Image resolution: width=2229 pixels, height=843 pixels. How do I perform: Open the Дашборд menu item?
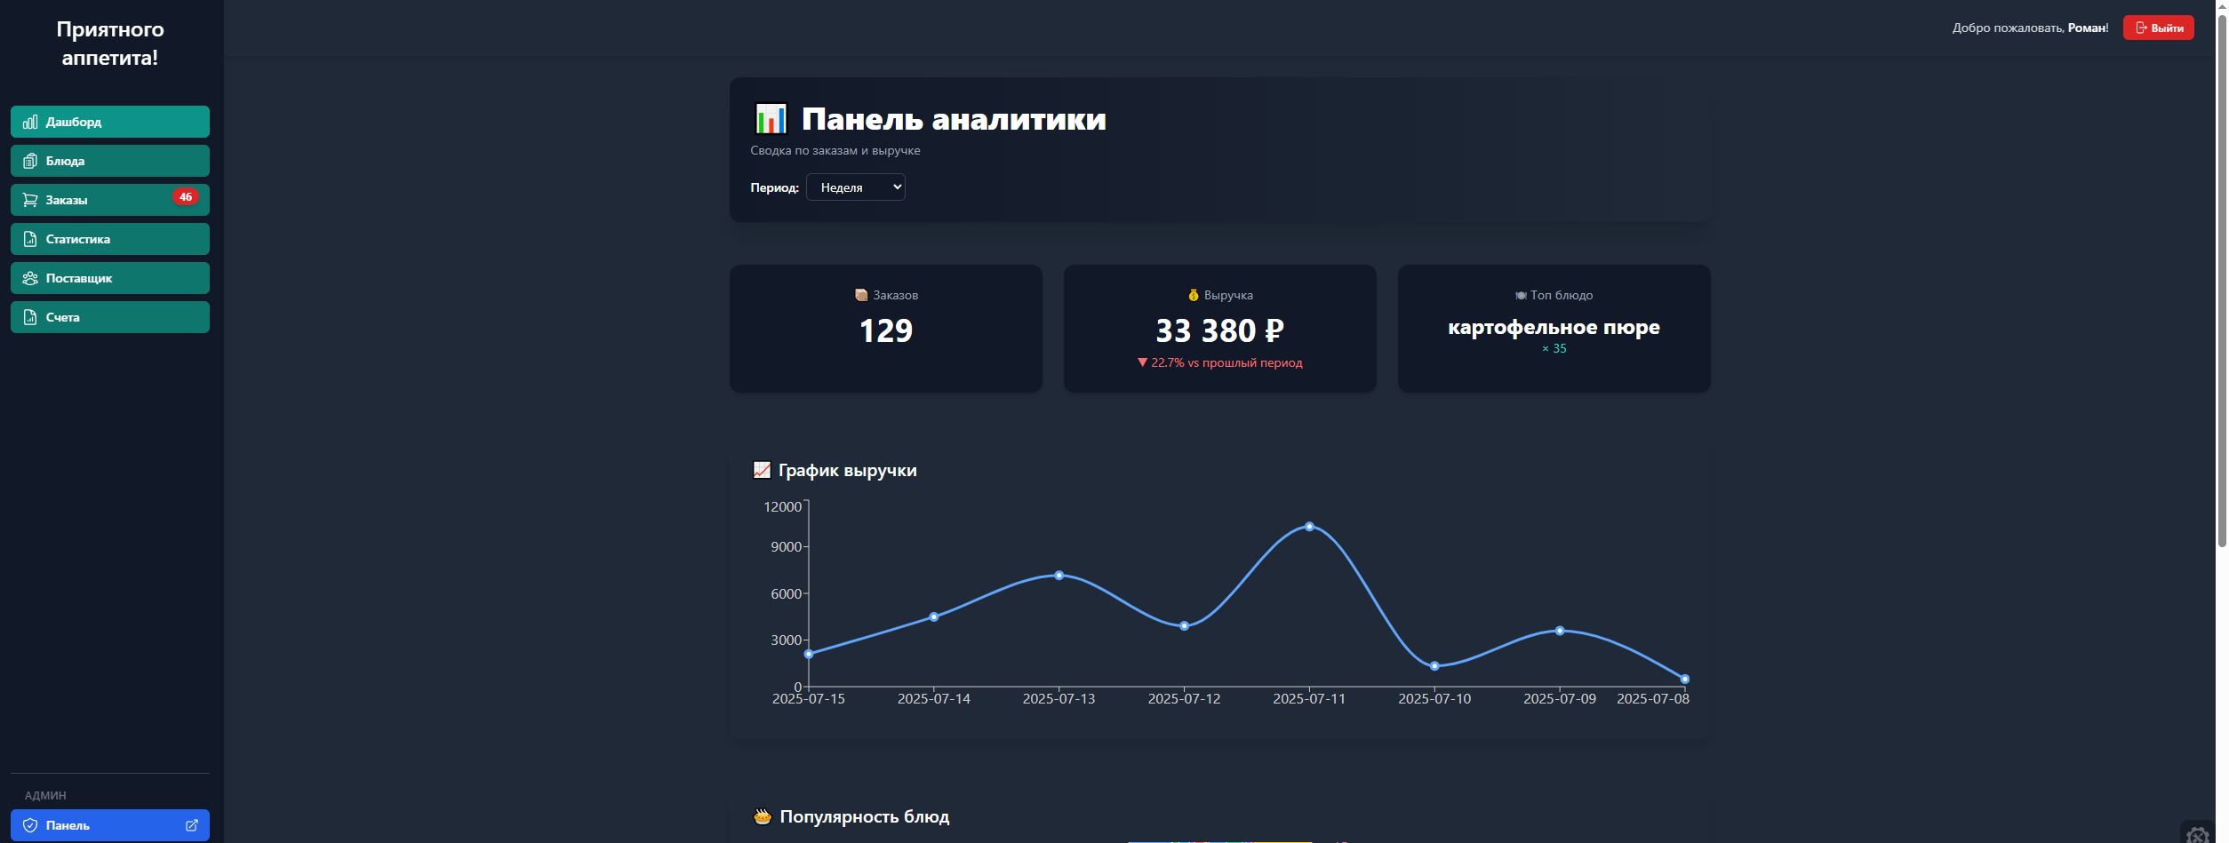[x=110, y=122]
